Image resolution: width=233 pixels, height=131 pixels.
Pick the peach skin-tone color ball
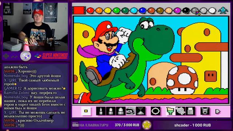click(x=169, y=11)
